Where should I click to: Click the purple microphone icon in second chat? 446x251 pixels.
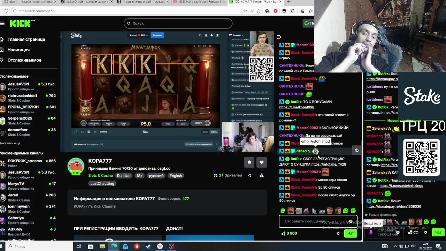coord(371,233)
